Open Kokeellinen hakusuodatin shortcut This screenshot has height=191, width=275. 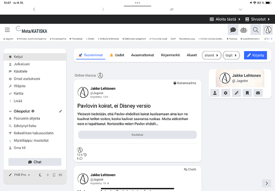(35, 133)
